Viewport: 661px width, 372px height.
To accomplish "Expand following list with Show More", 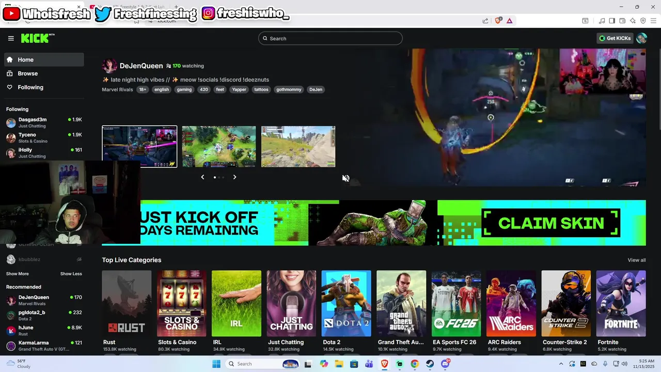I will click(x=18, y=274).
